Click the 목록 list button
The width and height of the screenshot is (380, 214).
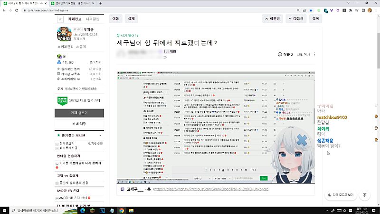314,19
